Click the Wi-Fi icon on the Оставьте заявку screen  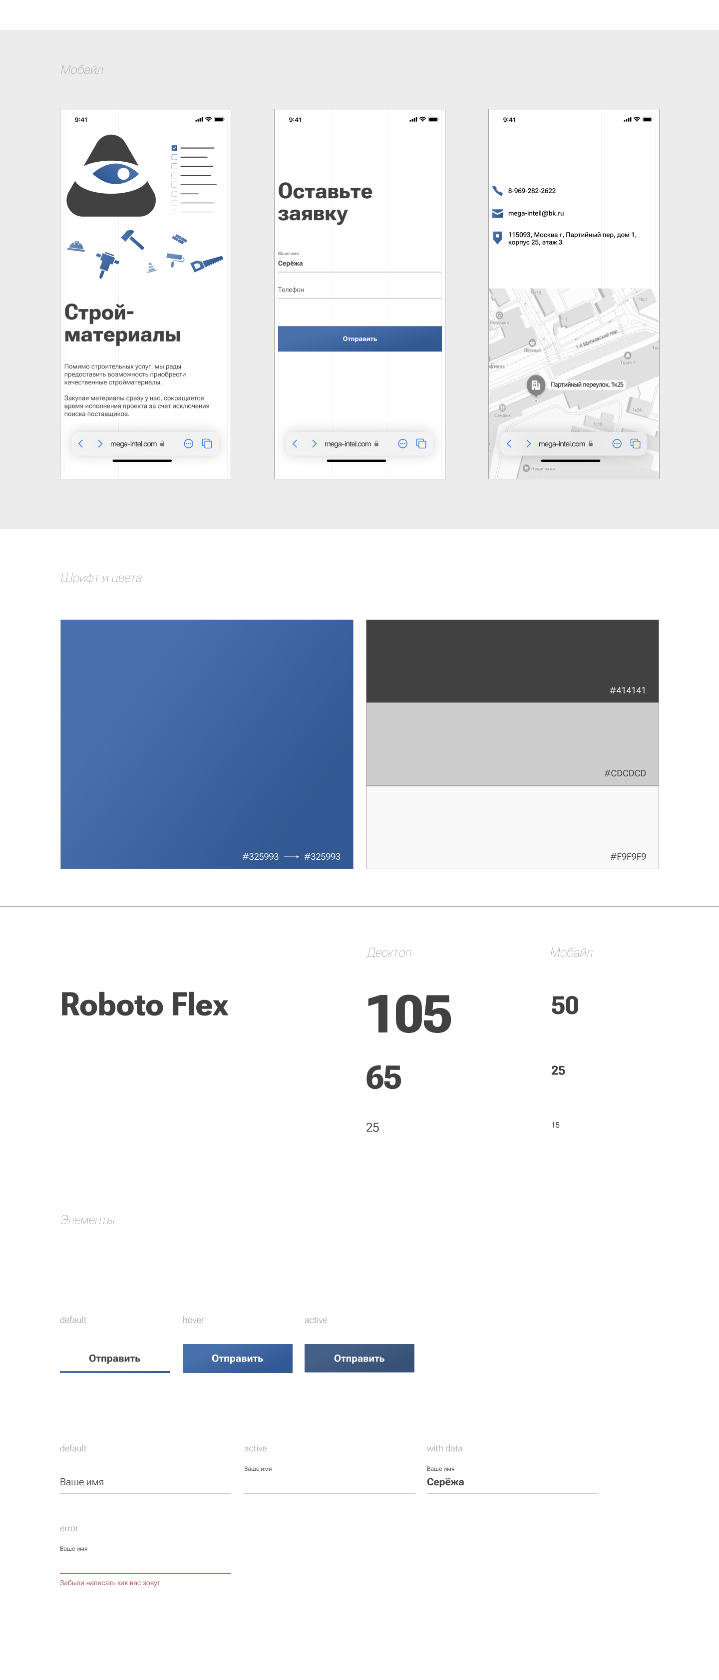422,119
